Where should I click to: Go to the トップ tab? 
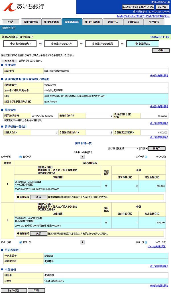click(10, 22)
